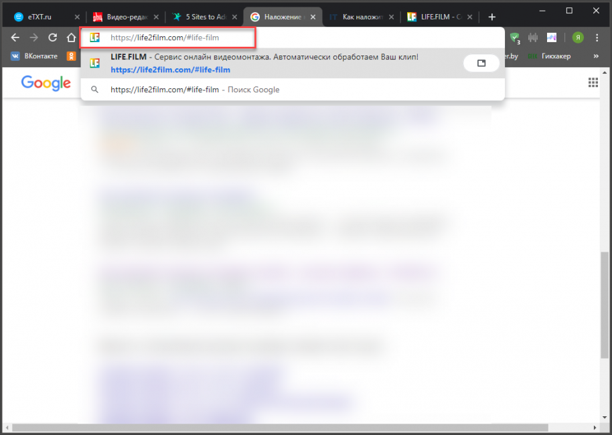Click the LF favicon in address bar
Image resolution: width=612 pixels, height=435 pixels.
coord(94,37)
